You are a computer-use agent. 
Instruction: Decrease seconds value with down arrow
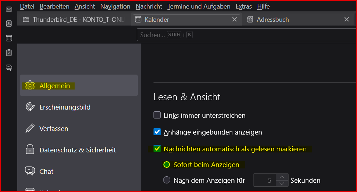tap(282, 183)
